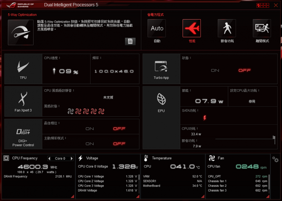Screen dimensions: 282x201
Task: Open monitor settings gear icon
Action: point(275,159)
